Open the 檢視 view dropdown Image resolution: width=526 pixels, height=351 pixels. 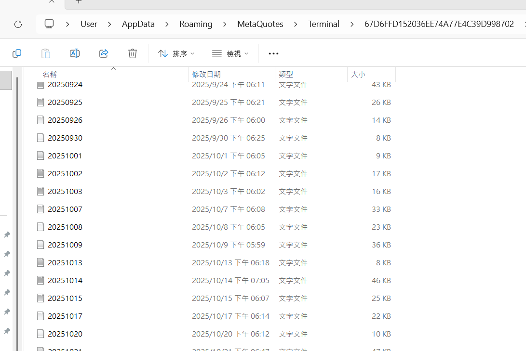230,53
